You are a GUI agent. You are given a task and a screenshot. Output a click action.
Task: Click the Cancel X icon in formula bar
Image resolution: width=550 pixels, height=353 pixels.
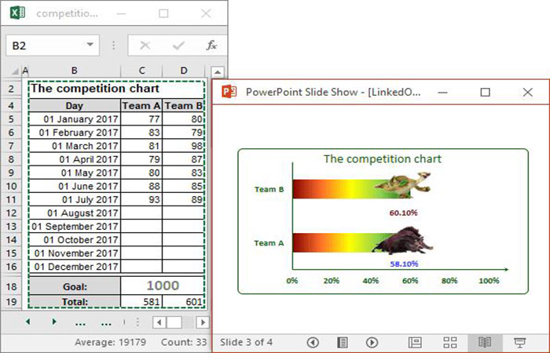pos(145,45)
